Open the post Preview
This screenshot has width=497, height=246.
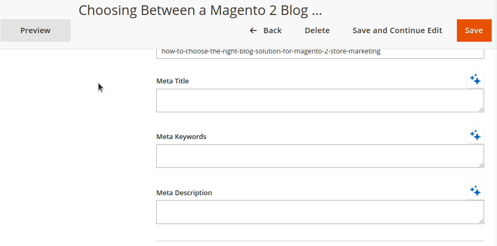coord(35,30)
